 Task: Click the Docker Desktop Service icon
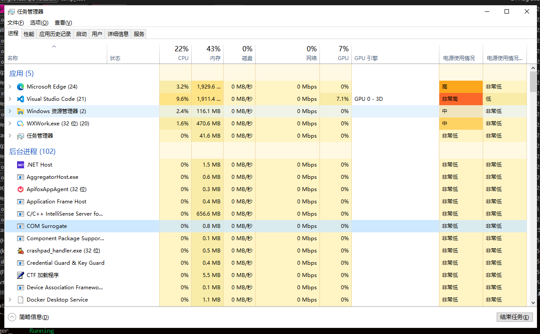(x=20, y=300)
